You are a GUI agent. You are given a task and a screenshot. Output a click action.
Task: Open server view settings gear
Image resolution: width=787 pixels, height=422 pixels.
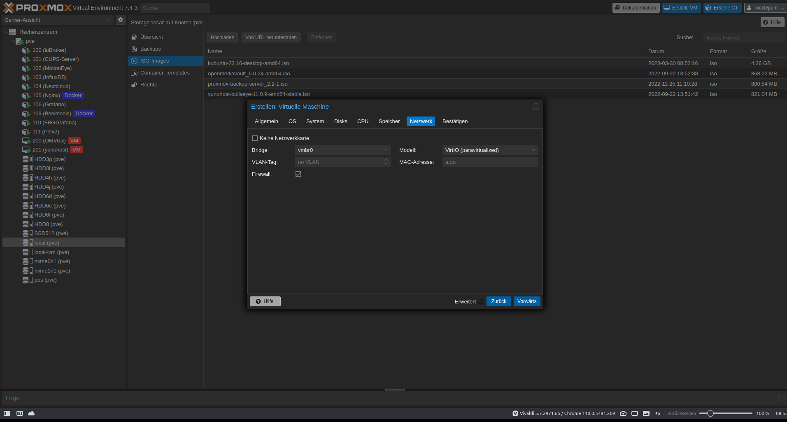click(x=121, y=20)
